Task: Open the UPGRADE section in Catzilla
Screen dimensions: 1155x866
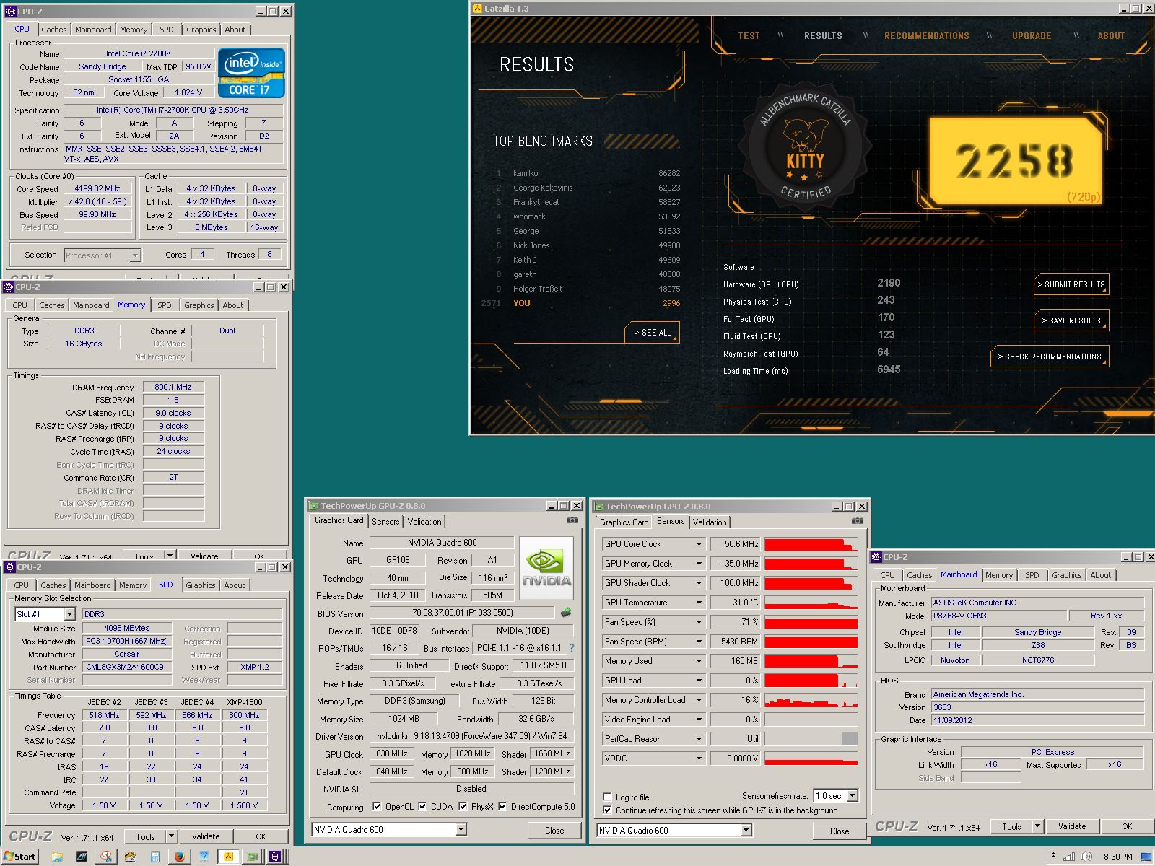Action: point(1032,36)
